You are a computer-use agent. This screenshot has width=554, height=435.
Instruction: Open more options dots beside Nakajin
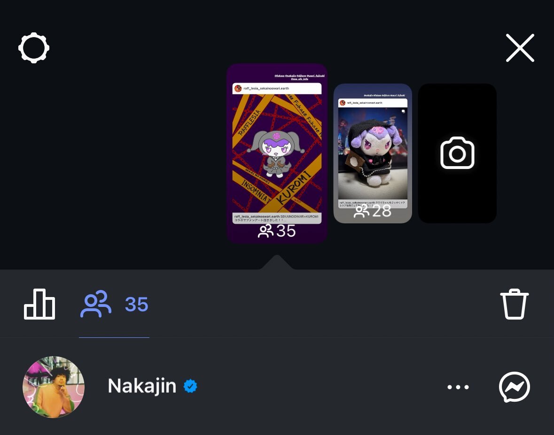pyautogui.click(x=458, y=387)
